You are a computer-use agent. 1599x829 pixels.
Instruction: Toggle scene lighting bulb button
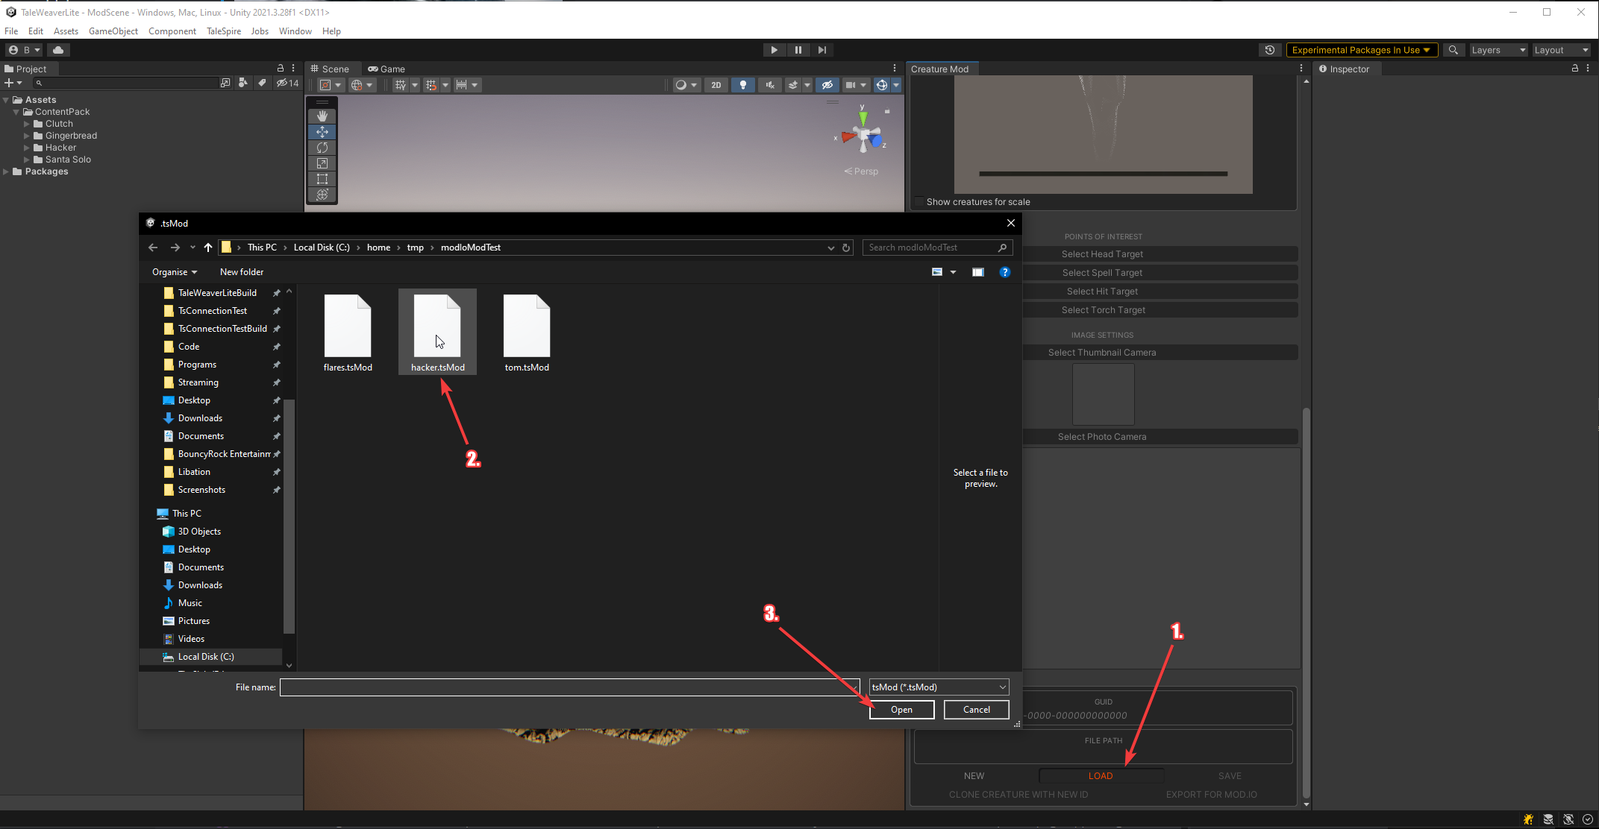click(742, 85)
